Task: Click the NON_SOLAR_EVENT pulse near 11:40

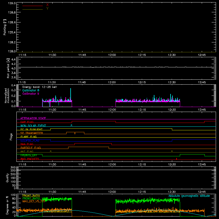Action: (x=71, y=126)
